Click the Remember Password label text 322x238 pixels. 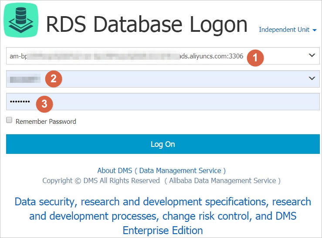(46, 122)
